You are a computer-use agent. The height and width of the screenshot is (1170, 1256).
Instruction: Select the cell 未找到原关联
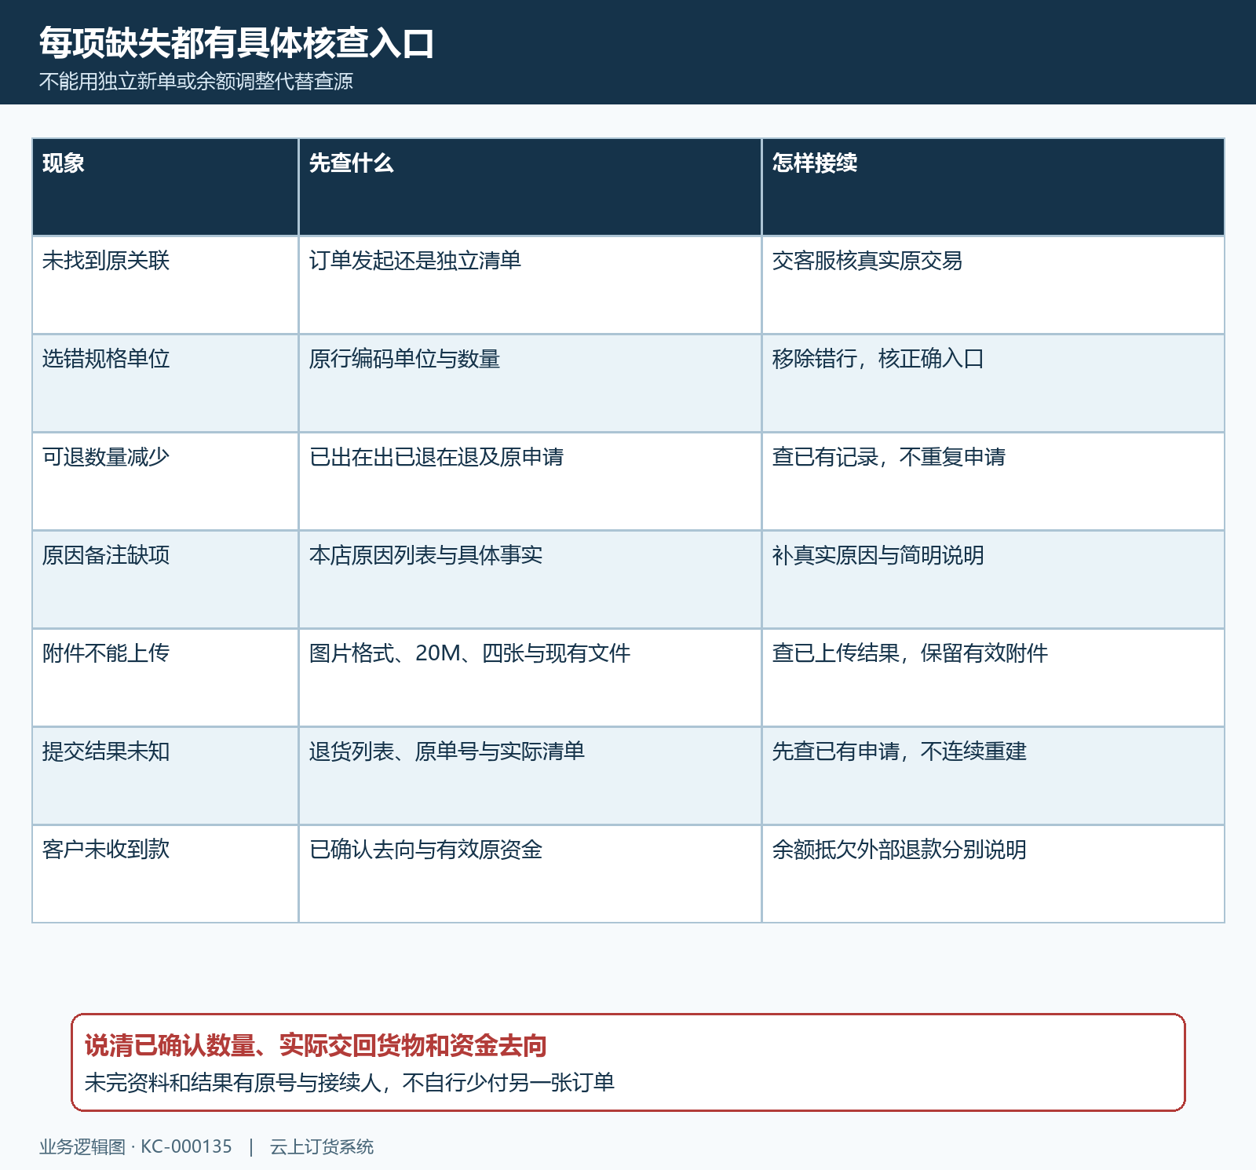[165, 285]
